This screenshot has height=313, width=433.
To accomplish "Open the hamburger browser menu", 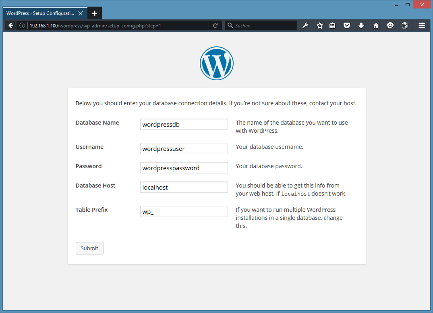I will click(422, 25).
